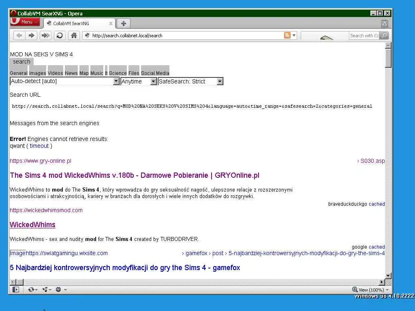Open the Opera Unite icon
415x311 pixels.
tap(45, 290)
